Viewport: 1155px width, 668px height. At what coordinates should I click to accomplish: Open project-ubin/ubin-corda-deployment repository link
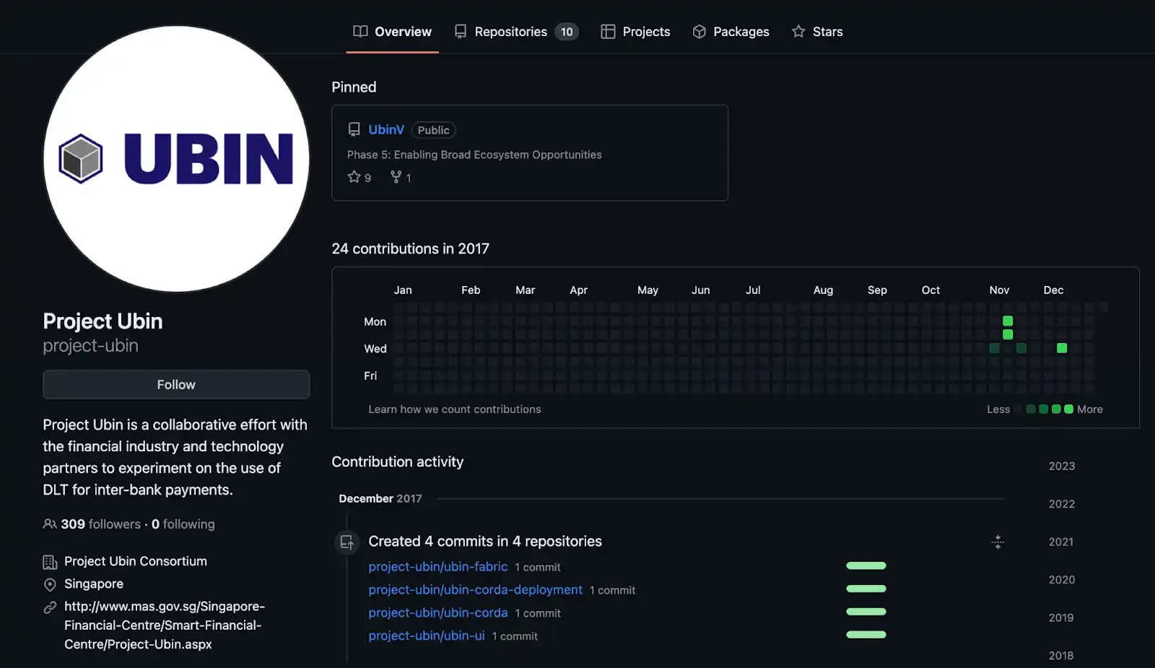[x=475, y=590]
